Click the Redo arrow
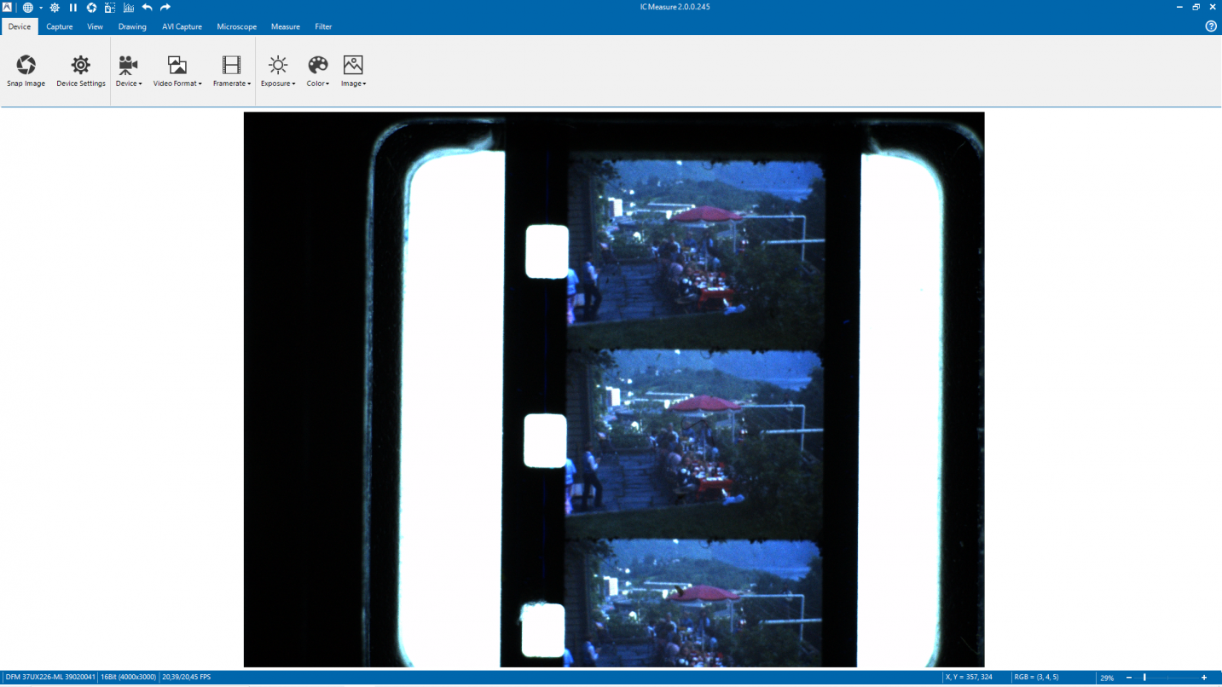1222x687 pixels. pos(165,8)
